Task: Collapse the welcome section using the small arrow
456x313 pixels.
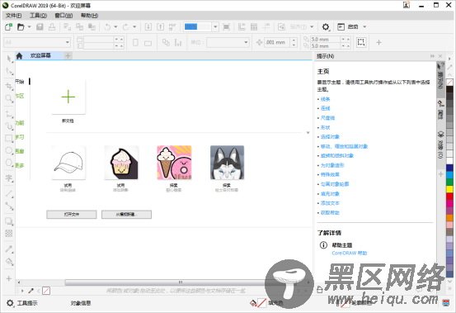Action: pos(308,133)
